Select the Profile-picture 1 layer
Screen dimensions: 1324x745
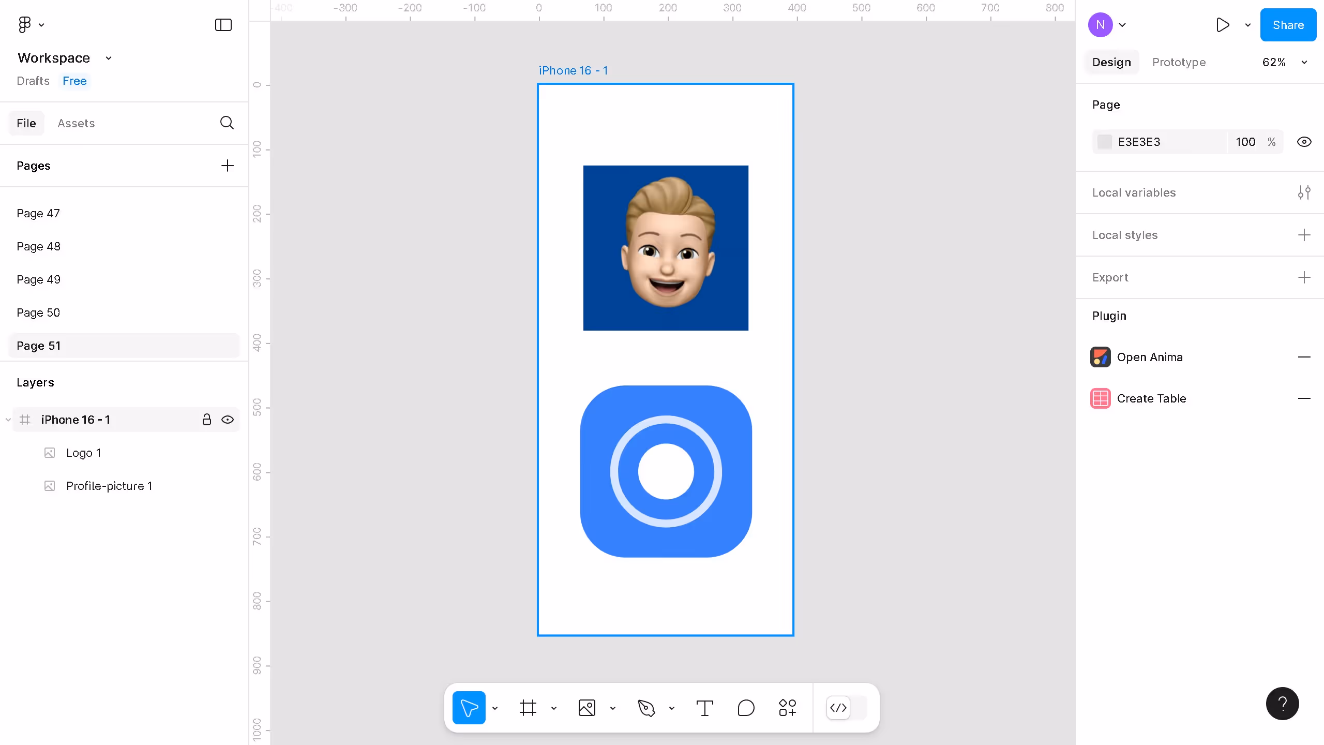pyautogui.click(x=109, y=486)
